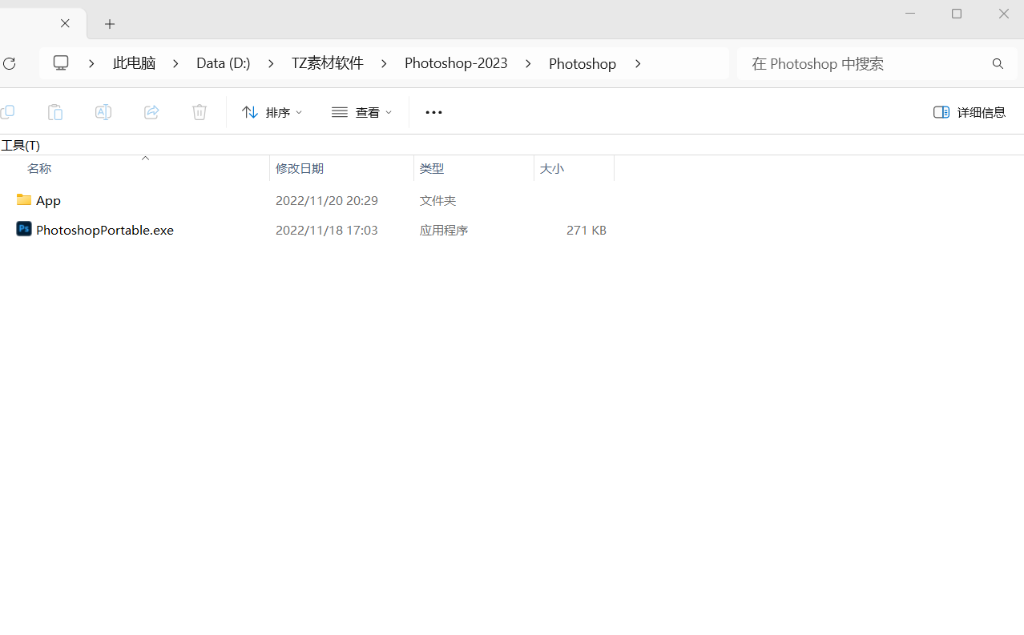Viewport: 1024px width, 635px height.
Task: Close the Explorer window
Action: 1003,14
